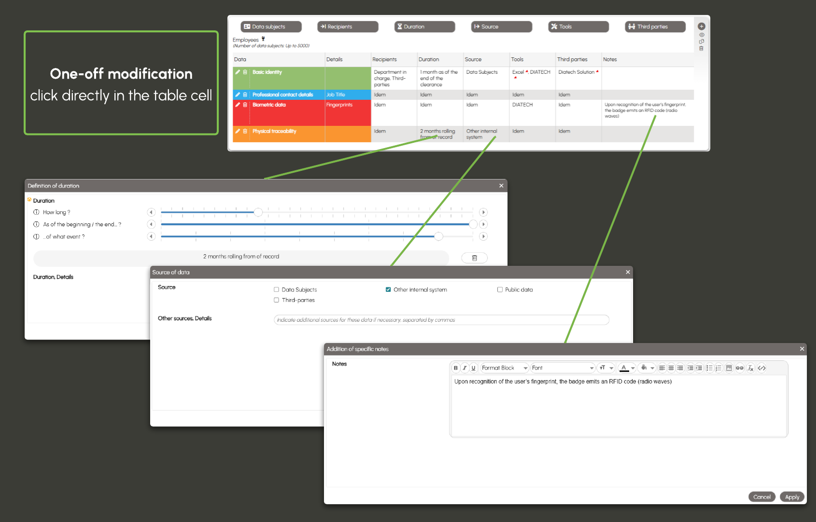Click the bulleted list icon
This screenshot has width=816, height=522.
pos(709,368)
